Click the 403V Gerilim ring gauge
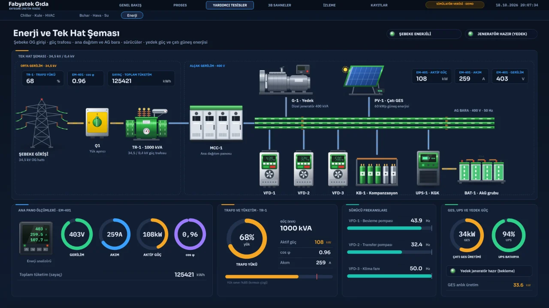Image resolution: width=549 pixels, height=308 pixels. point(77,234)
